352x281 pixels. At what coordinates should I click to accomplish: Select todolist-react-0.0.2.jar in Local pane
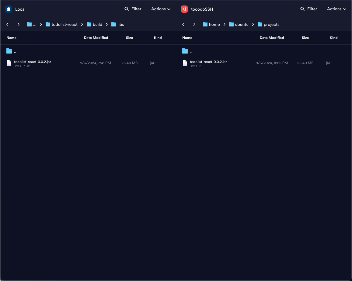(x=88, y=63)
